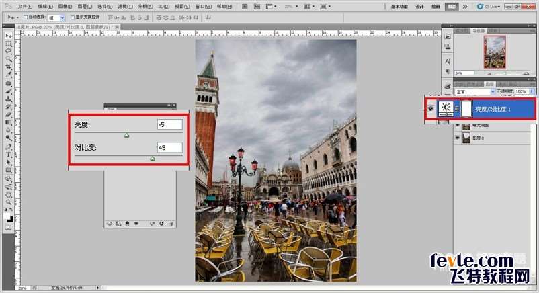Expand more workspaces with the double-arrow button
539x293 pixels.
(465, 7)
